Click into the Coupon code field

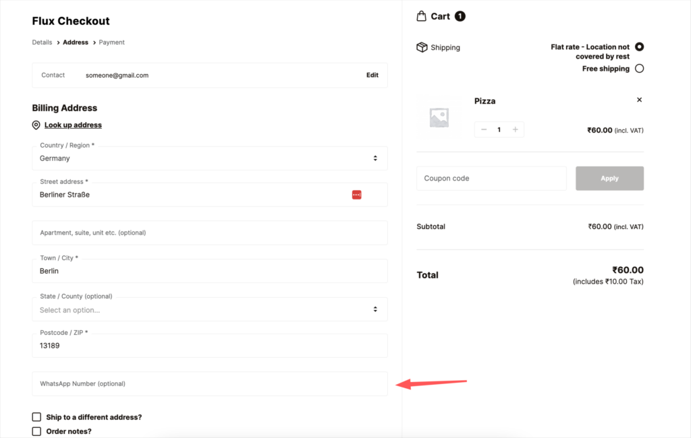491,178
